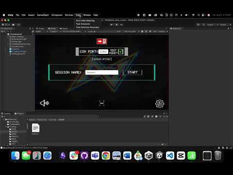Toggle the Project panel lock
This screenshot has width=233, height=175.
click(164, 114)
